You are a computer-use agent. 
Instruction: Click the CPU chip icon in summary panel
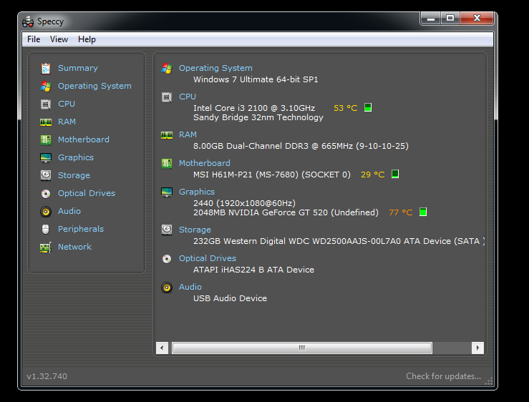click(167, 97)
